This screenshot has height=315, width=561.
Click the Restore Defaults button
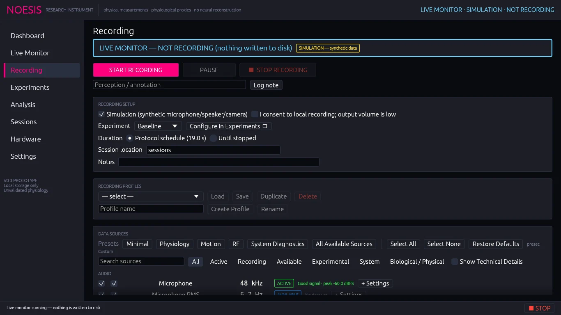tap(496, 244)
